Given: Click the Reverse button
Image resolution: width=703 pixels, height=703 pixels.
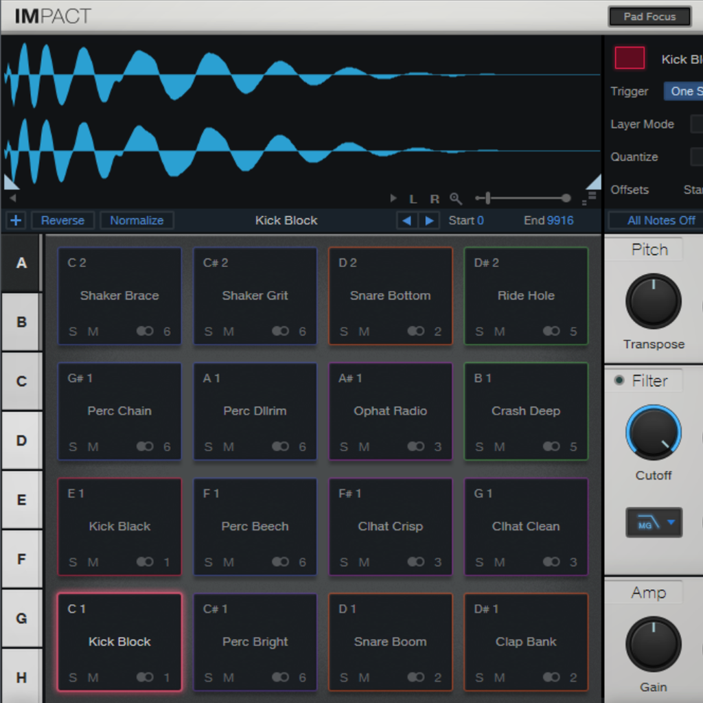Looking at the screenshot, I should (62, 220).
